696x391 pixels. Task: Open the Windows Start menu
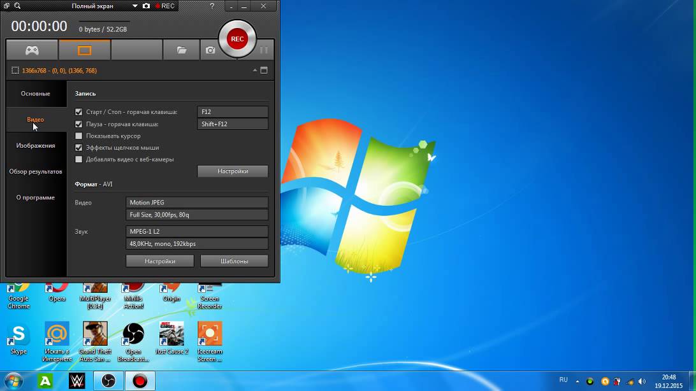coord(13,381)
